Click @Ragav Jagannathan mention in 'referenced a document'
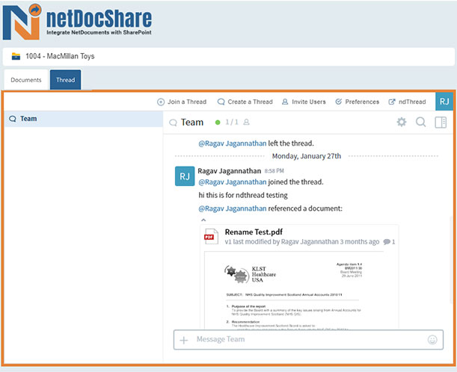Image resolution: width=457 pixels, height=372 pixels. click(x=233, y=208)
